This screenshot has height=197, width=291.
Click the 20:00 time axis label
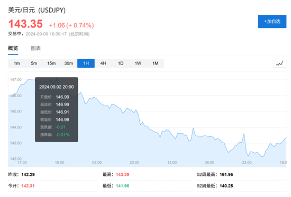pyautogui.click(x=134, y=163)
